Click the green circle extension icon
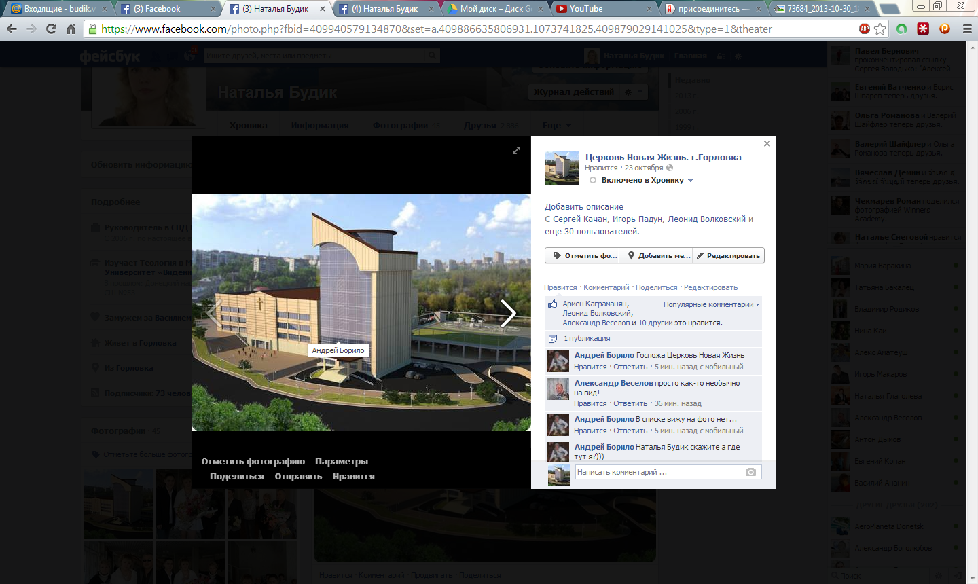The image size is (978, 584). coord(902,29)
